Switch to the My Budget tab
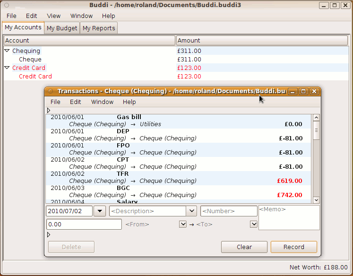353x276 pixels. pyautogui.click(x=62, y=28)
